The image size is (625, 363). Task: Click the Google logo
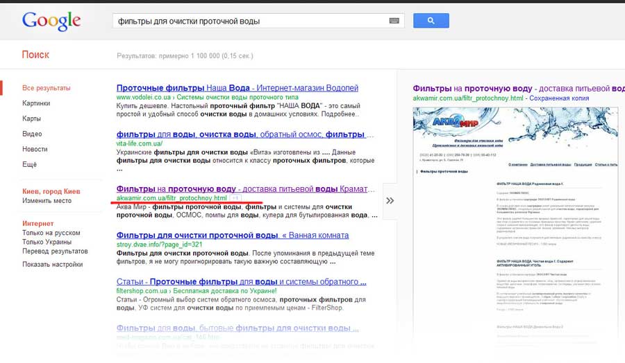51,21
